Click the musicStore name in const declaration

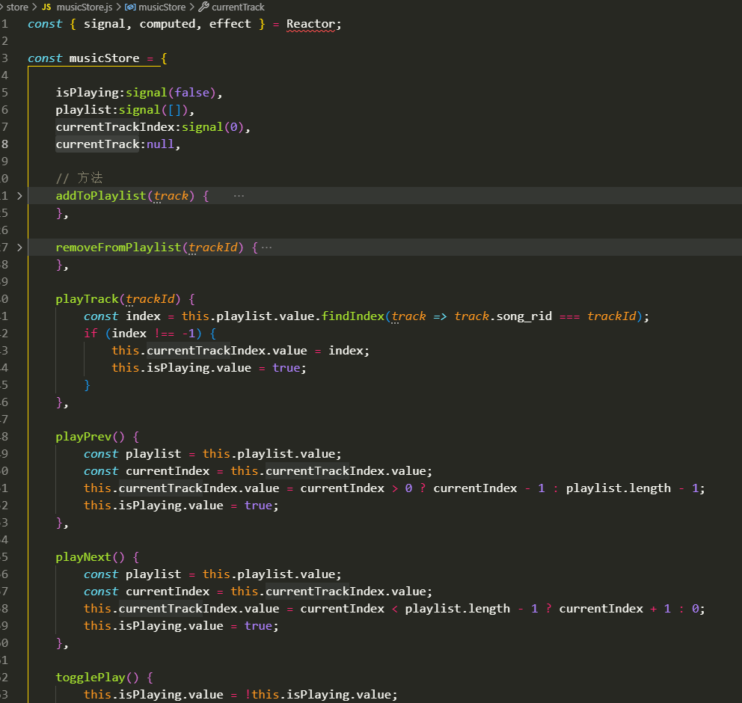(x=104, y=58)
